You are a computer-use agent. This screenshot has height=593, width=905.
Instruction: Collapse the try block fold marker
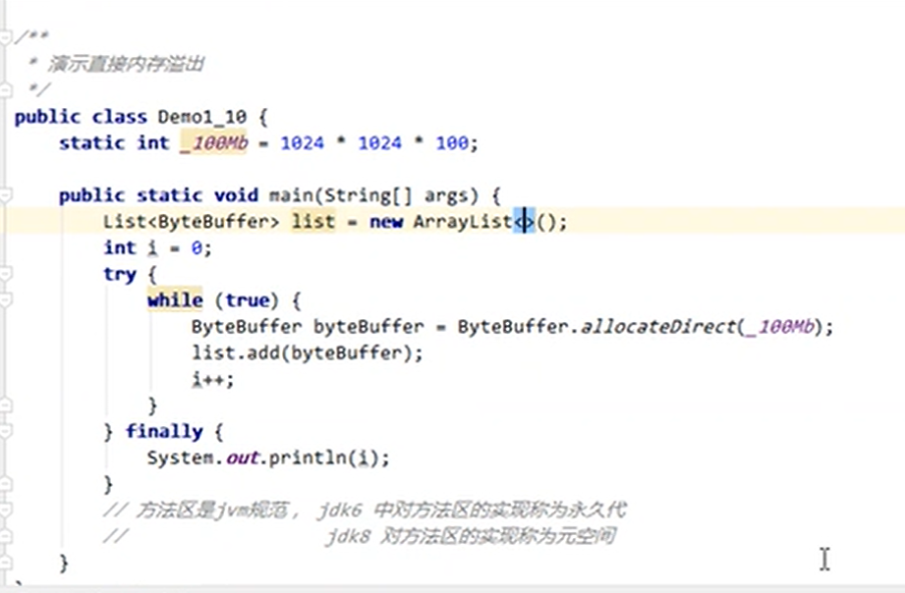(5, 273)
